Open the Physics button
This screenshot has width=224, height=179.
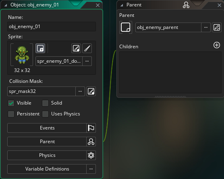tap(47, 155)
